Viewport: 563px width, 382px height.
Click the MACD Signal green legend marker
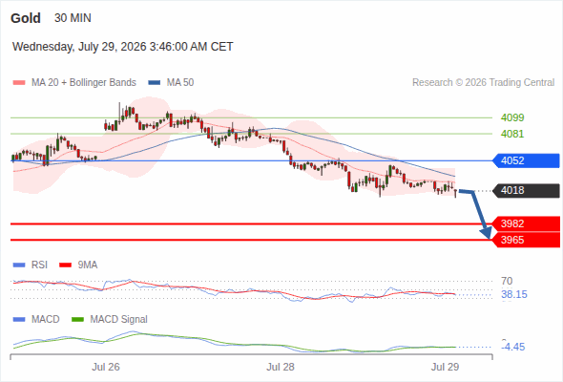pyautogui.click(x=78, y=320)
